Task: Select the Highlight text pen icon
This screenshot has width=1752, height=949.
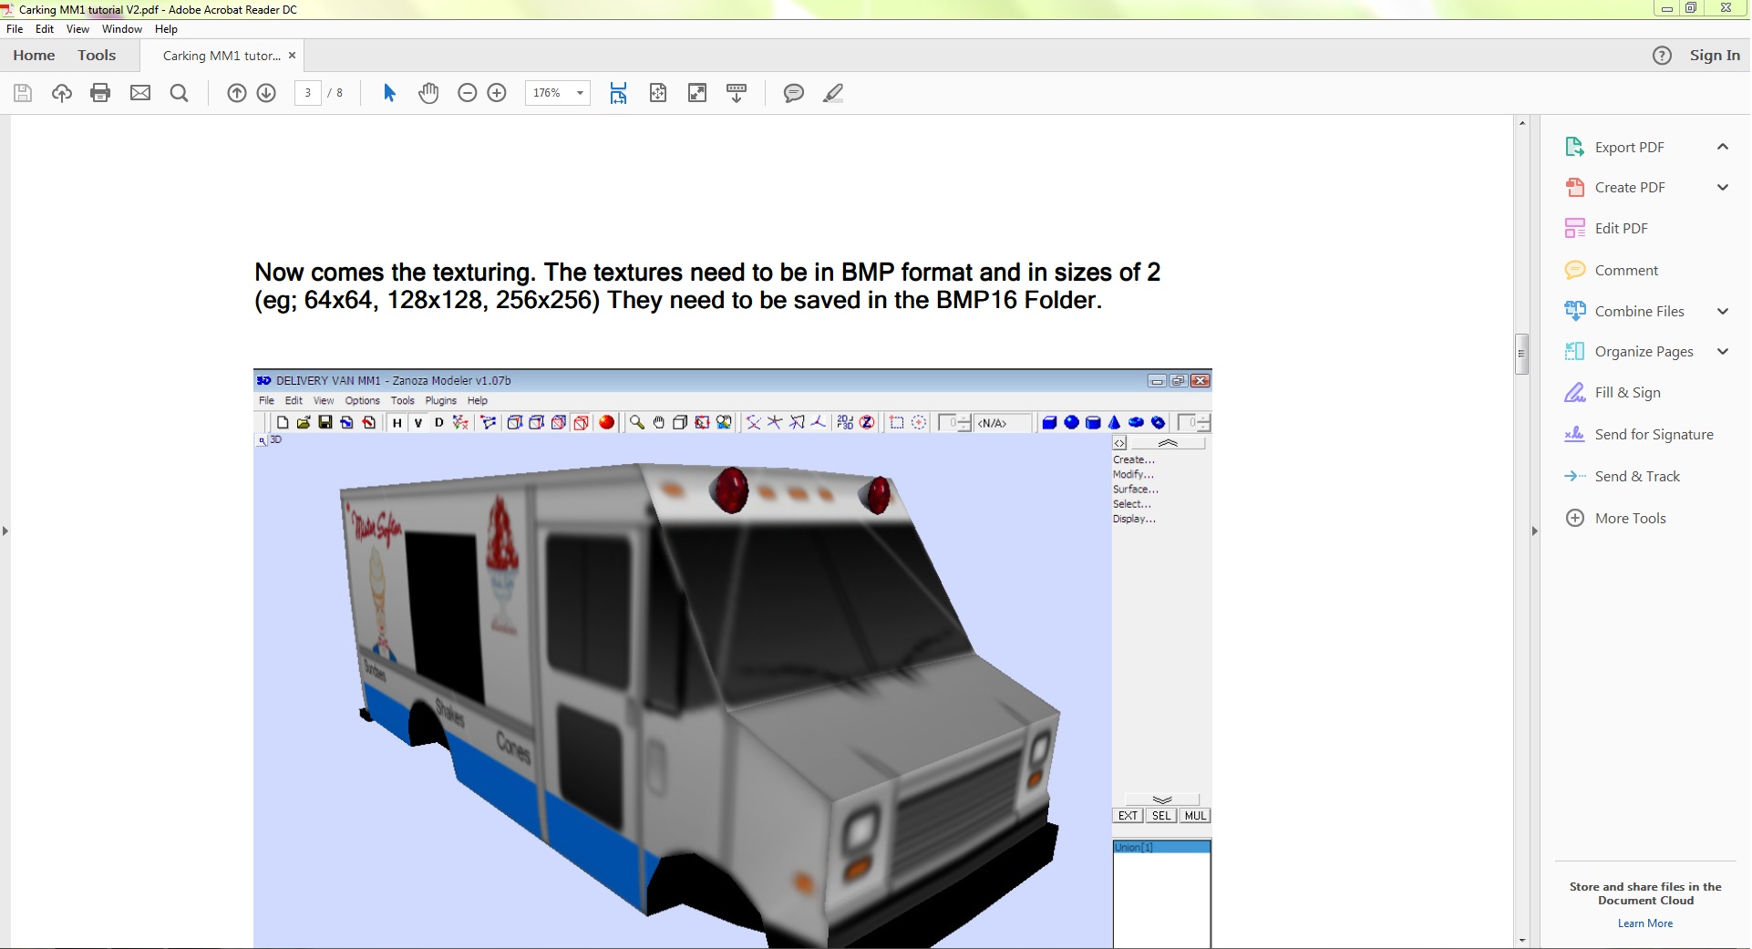Action: click(x=833, y=93)
